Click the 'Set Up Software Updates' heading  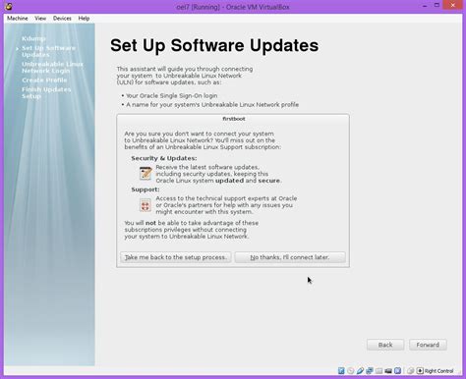[214, 45]
